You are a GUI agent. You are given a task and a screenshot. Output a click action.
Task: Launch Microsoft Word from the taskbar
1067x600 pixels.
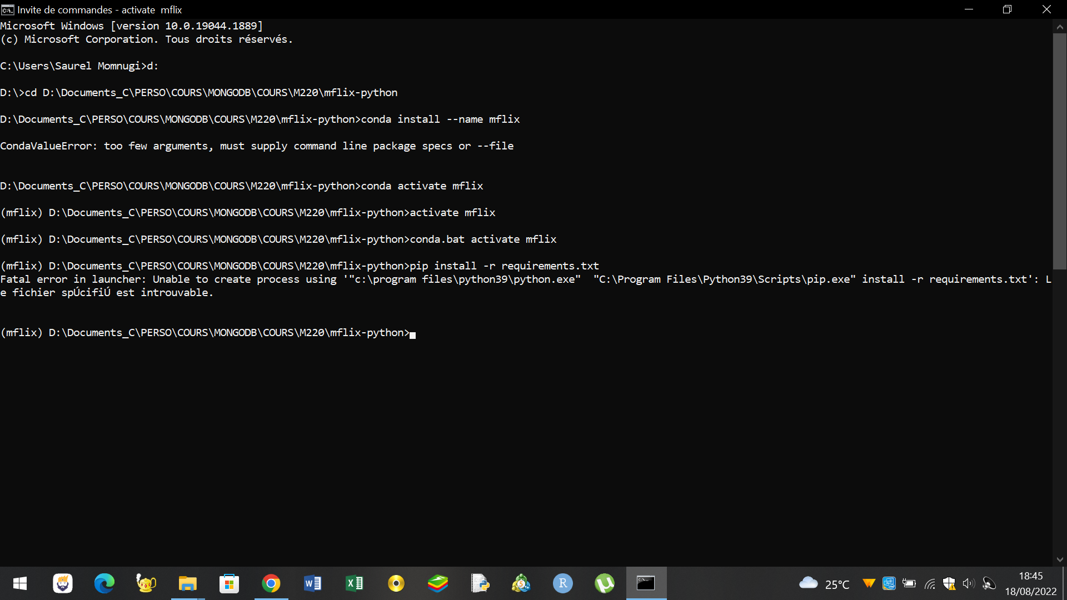pos(313,583)
